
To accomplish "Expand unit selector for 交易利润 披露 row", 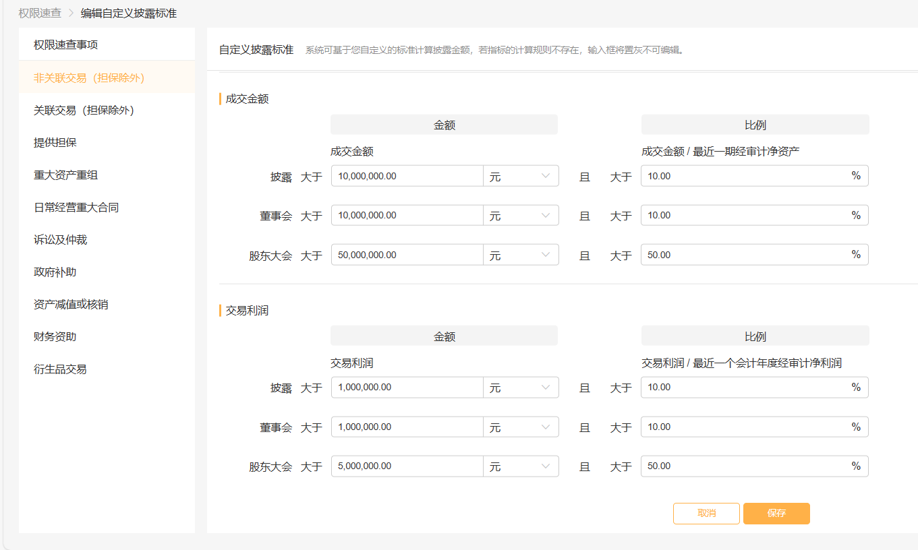I will coord(521,388).
